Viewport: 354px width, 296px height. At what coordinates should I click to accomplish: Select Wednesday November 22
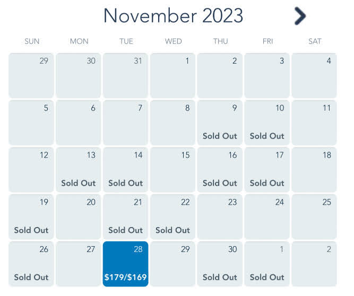172,217
